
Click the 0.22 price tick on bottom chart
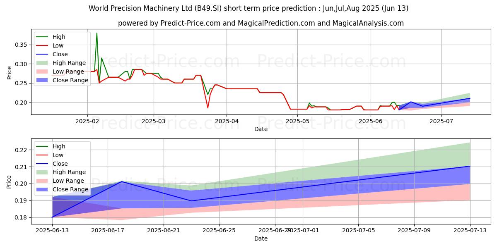21,150
